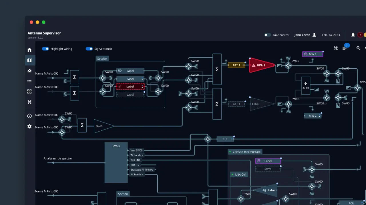The height and width of the screenshot is (205, 366).
Task: Click the purple MW 1 block
Action: point(313,54)
